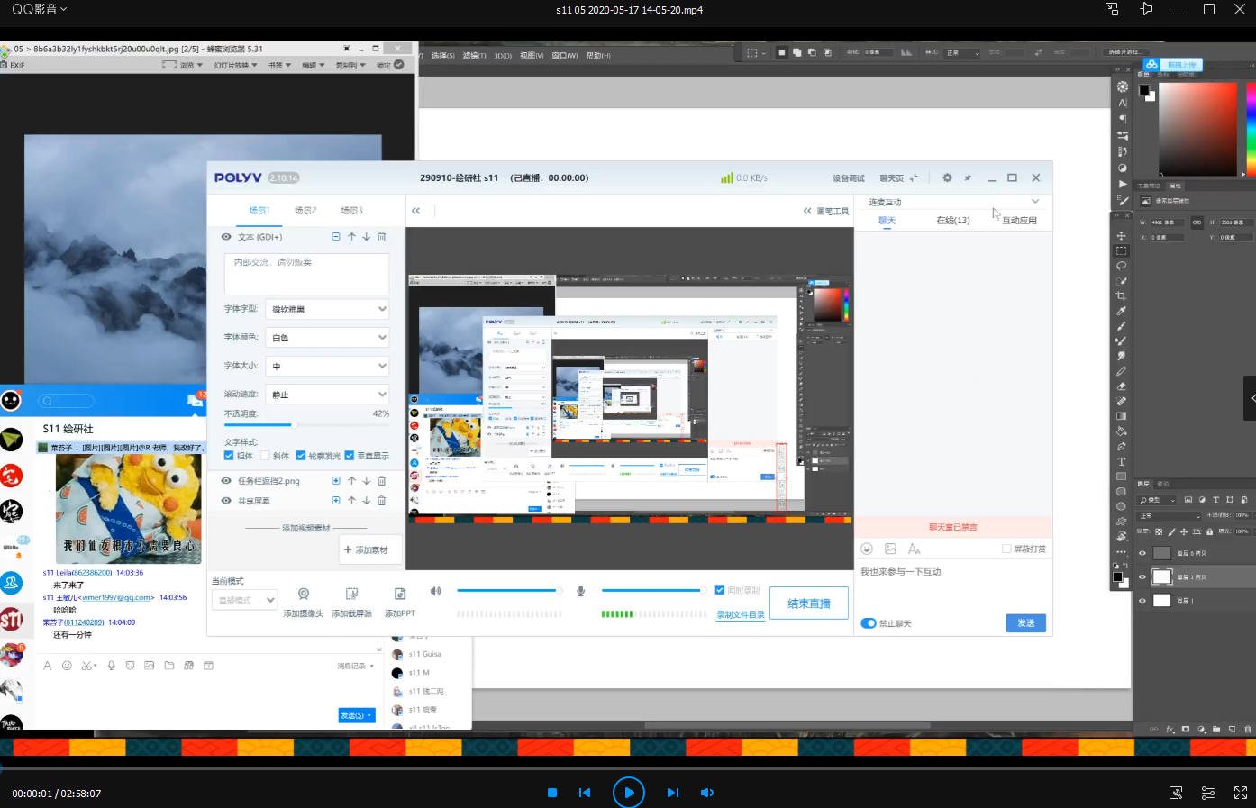Open the 录制文件目录 link
The image size is (1256, 808).
click(x=741, y=615)
